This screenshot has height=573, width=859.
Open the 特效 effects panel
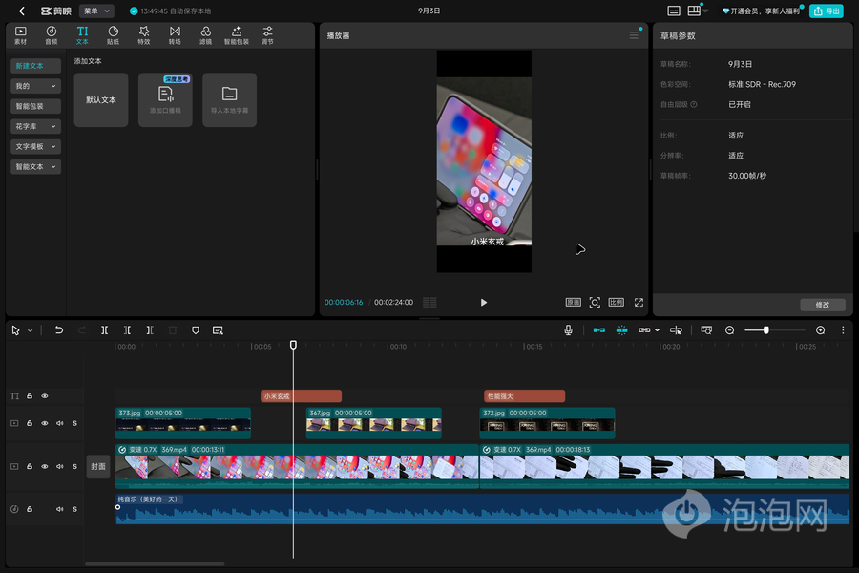click(144, 35)
